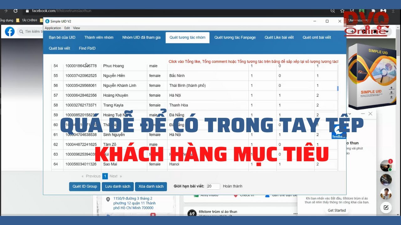The height and width of the screenshot is (225, 401).
Task: Select UID 100037420962525 cell
Action: pos(82,76)
